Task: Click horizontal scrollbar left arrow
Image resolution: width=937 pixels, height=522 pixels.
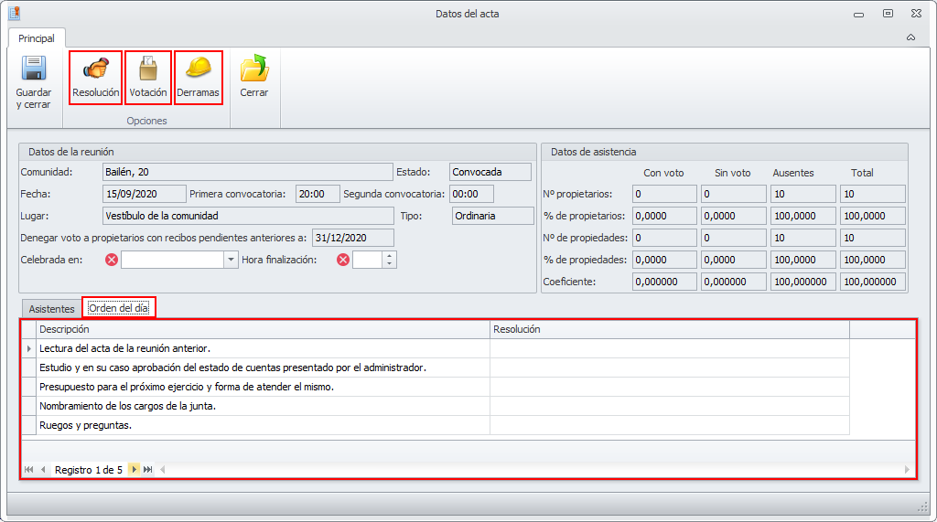Action: [163, 470]
